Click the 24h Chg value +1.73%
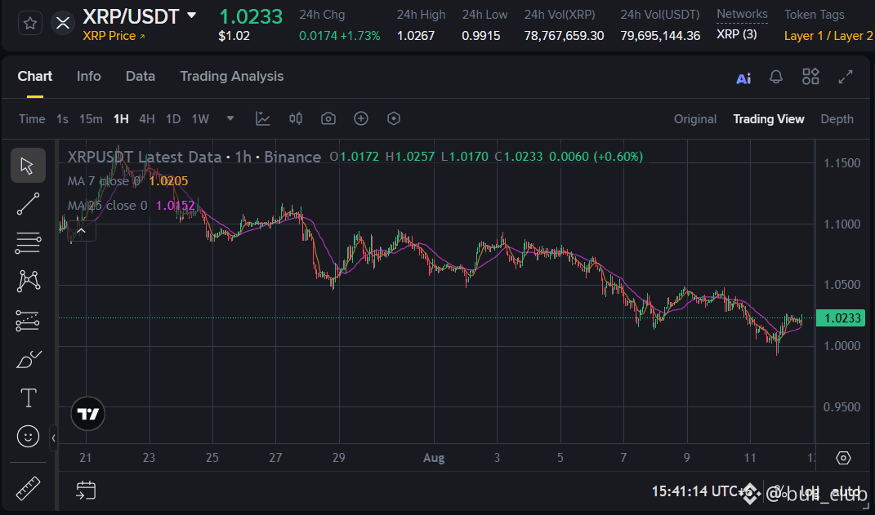875x515 pixels. (x=360, y=36)
